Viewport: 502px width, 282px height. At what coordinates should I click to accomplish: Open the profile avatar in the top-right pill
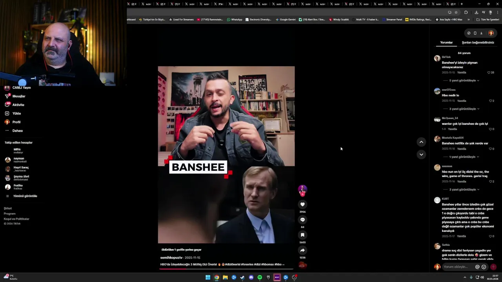pos(491,33)
